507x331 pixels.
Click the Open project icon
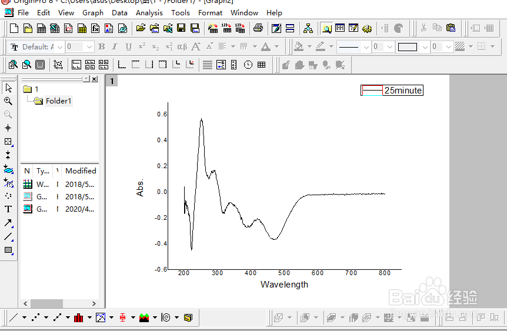click(x=141, y=28)
